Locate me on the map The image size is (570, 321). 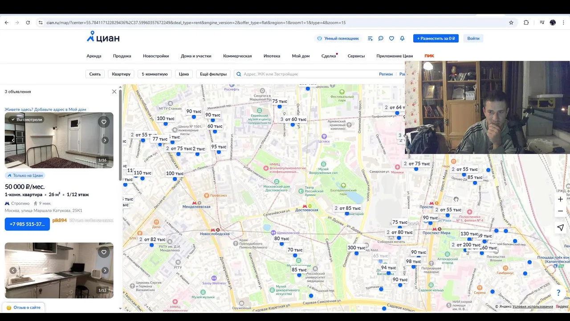(560, 228)
